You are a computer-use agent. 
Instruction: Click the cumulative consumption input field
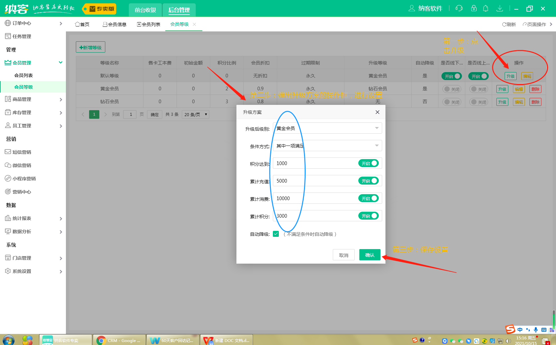tap(315, 198)
